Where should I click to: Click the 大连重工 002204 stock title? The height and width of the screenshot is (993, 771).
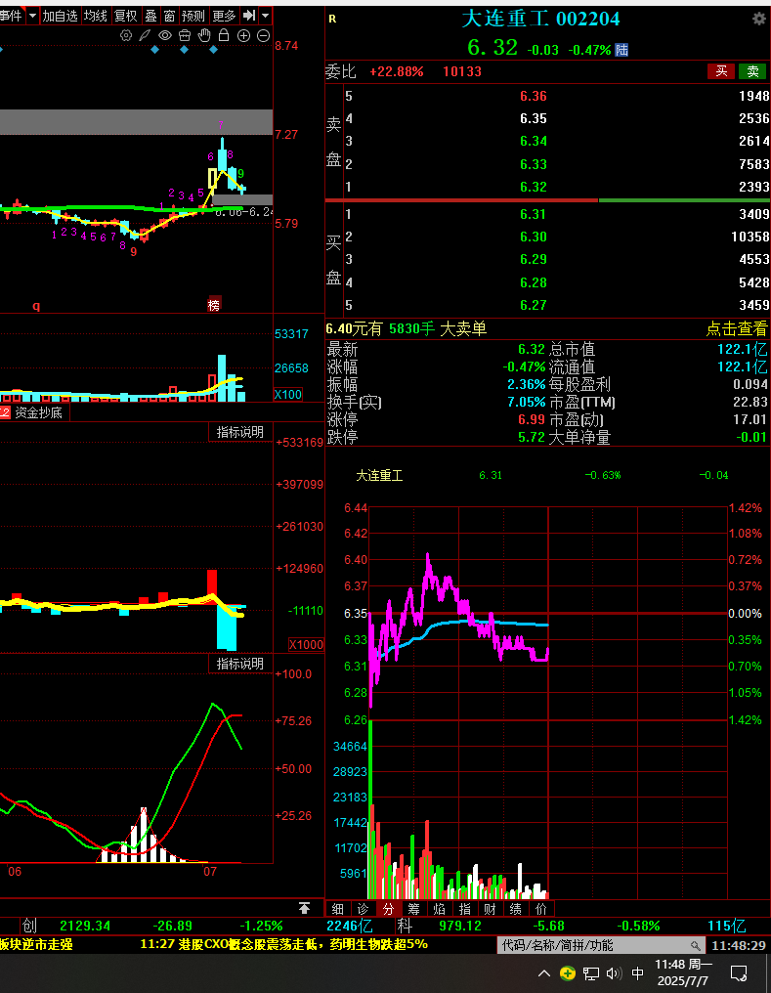[x=540, y=19]
